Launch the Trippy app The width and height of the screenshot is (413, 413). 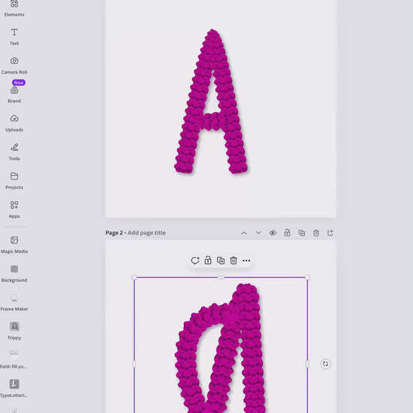pos(14,331)
